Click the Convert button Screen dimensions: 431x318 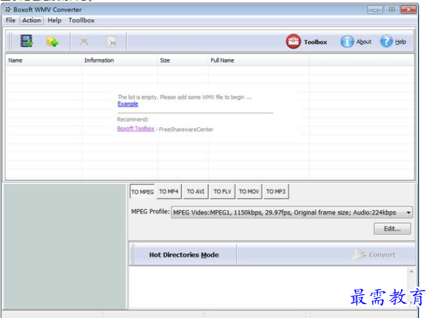(375, 254)
